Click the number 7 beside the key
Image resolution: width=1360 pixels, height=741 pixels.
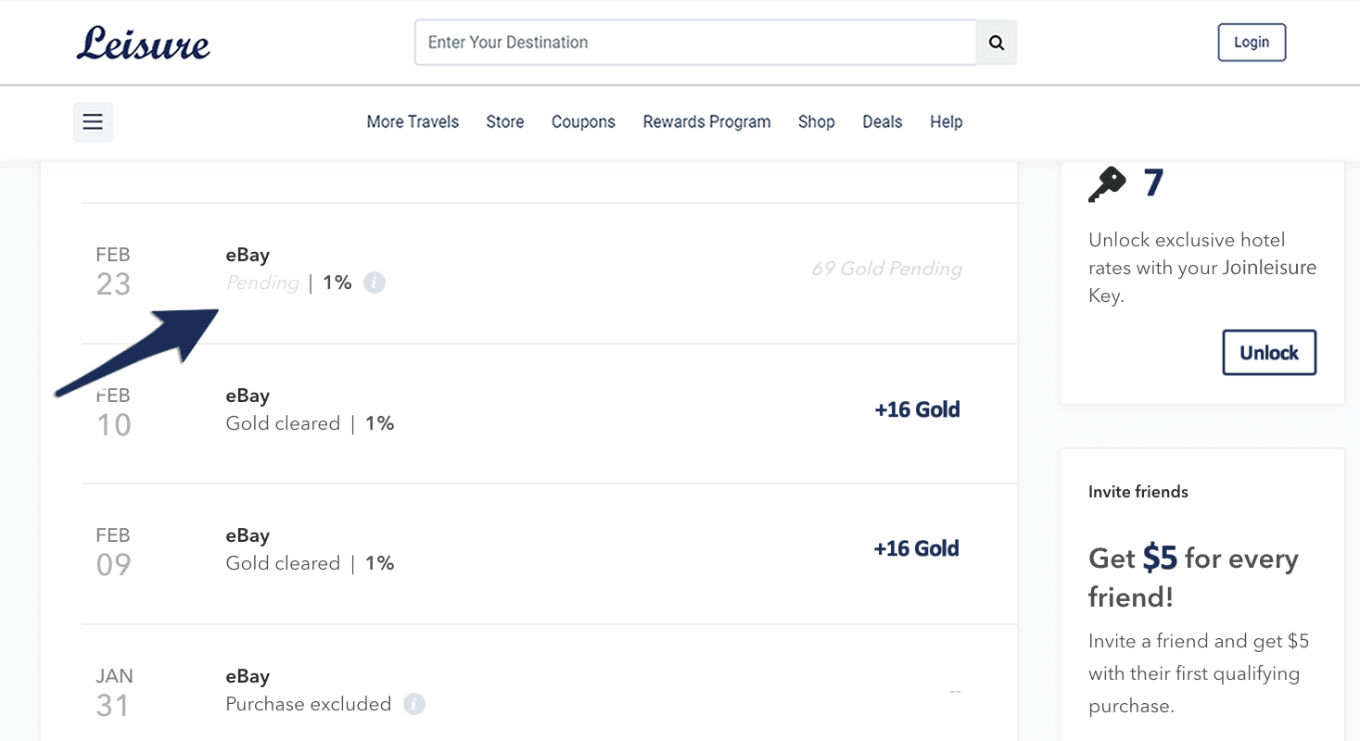pos(1153,183)
